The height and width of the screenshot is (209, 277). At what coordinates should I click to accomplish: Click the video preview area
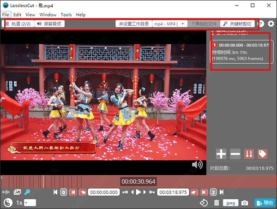click(103, 102)
